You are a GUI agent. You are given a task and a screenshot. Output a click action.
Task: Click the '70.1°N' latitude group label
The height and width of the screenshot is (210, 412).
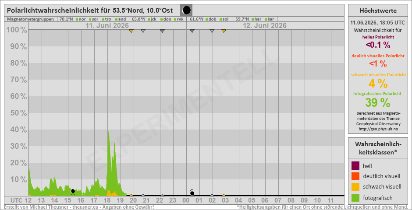(67, 19)
